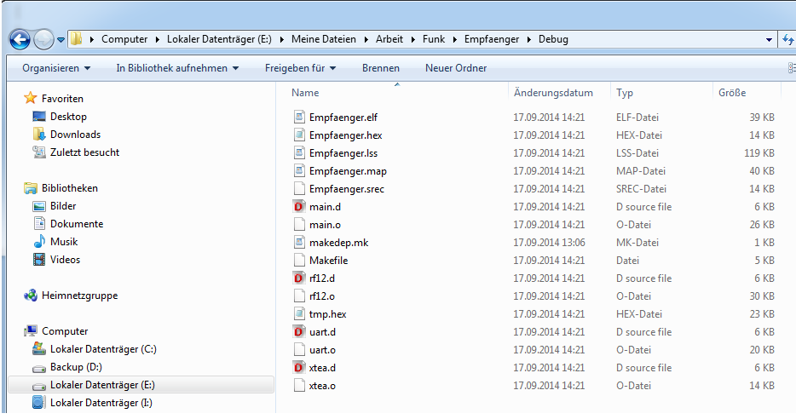This screenshot has width=796, height=419.
Task: Open the Musik library icon
Action: click(39, 242)
